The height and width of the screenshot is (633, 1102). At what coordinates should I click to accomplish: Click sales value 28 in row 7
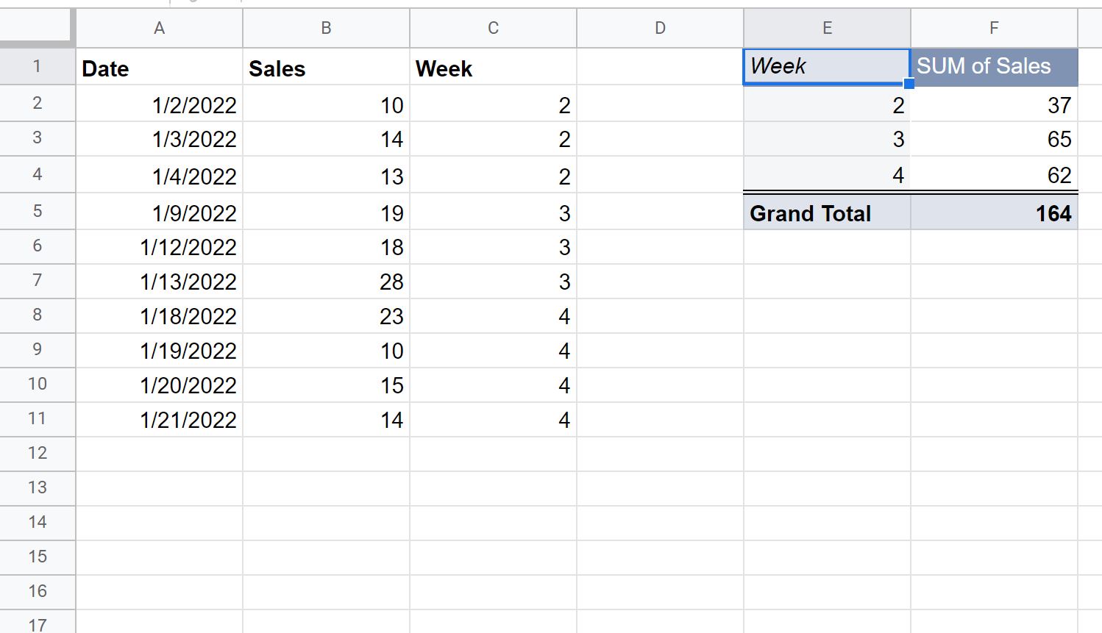coord(326,282)
